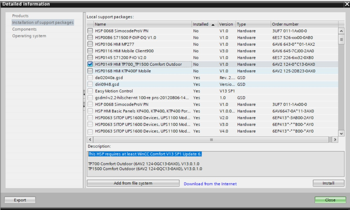Tick checkbox for HSP0168 HMI KTP400F Mobile
The height and width of the screenshot is (210, 350).
pos(90,71)
